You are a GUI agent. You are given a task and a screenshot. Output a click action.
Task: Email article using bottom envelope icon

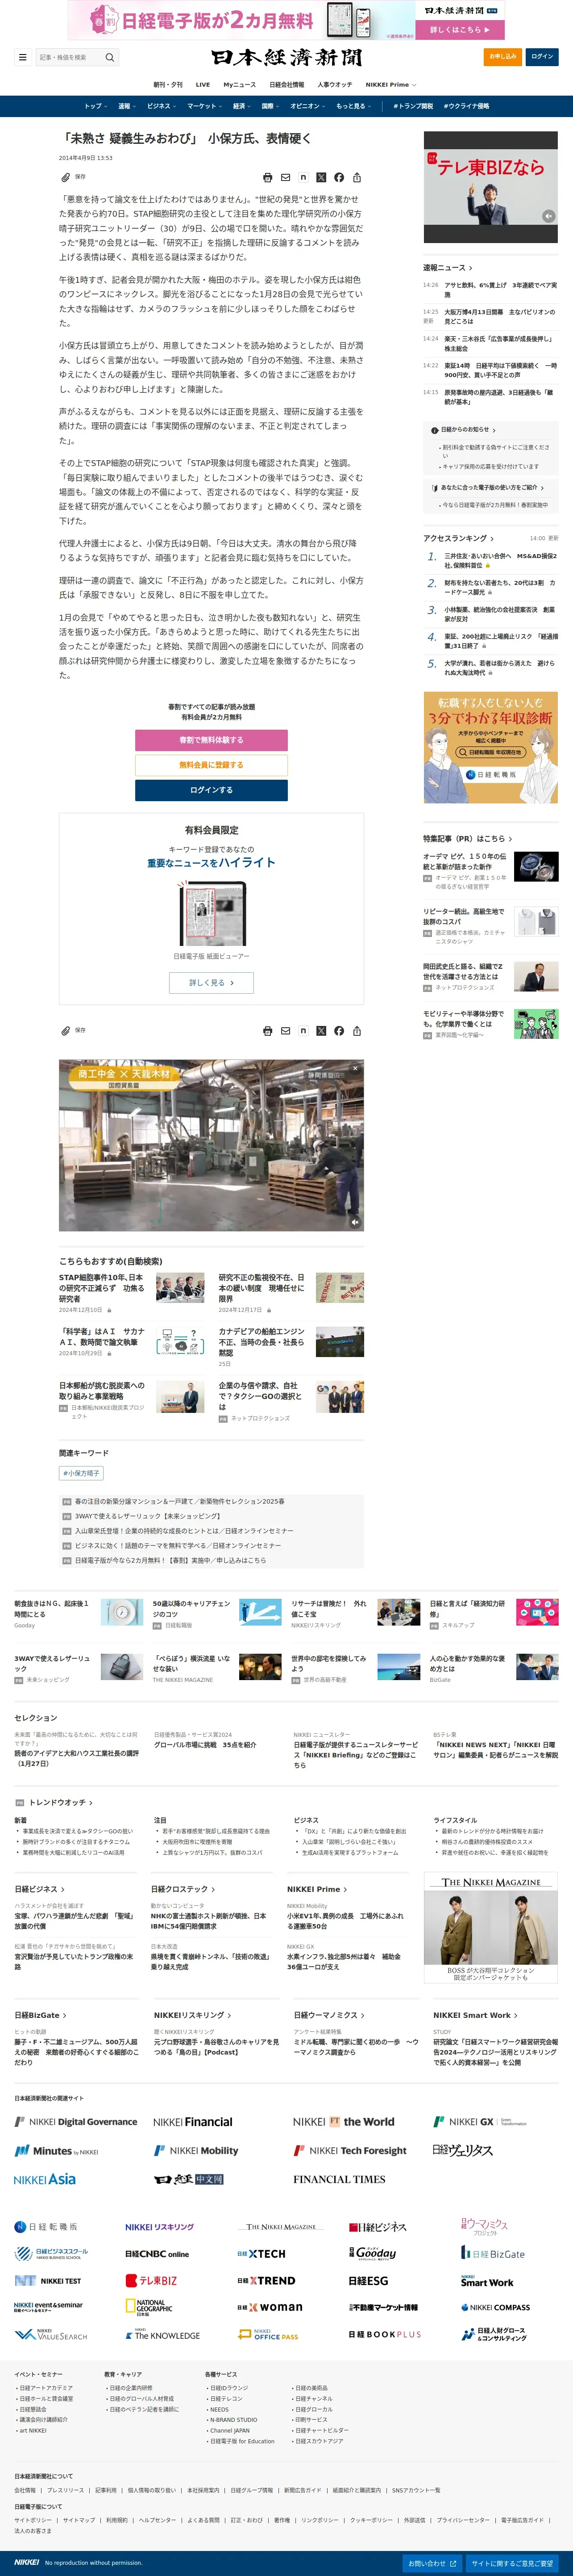point(286,1030)
